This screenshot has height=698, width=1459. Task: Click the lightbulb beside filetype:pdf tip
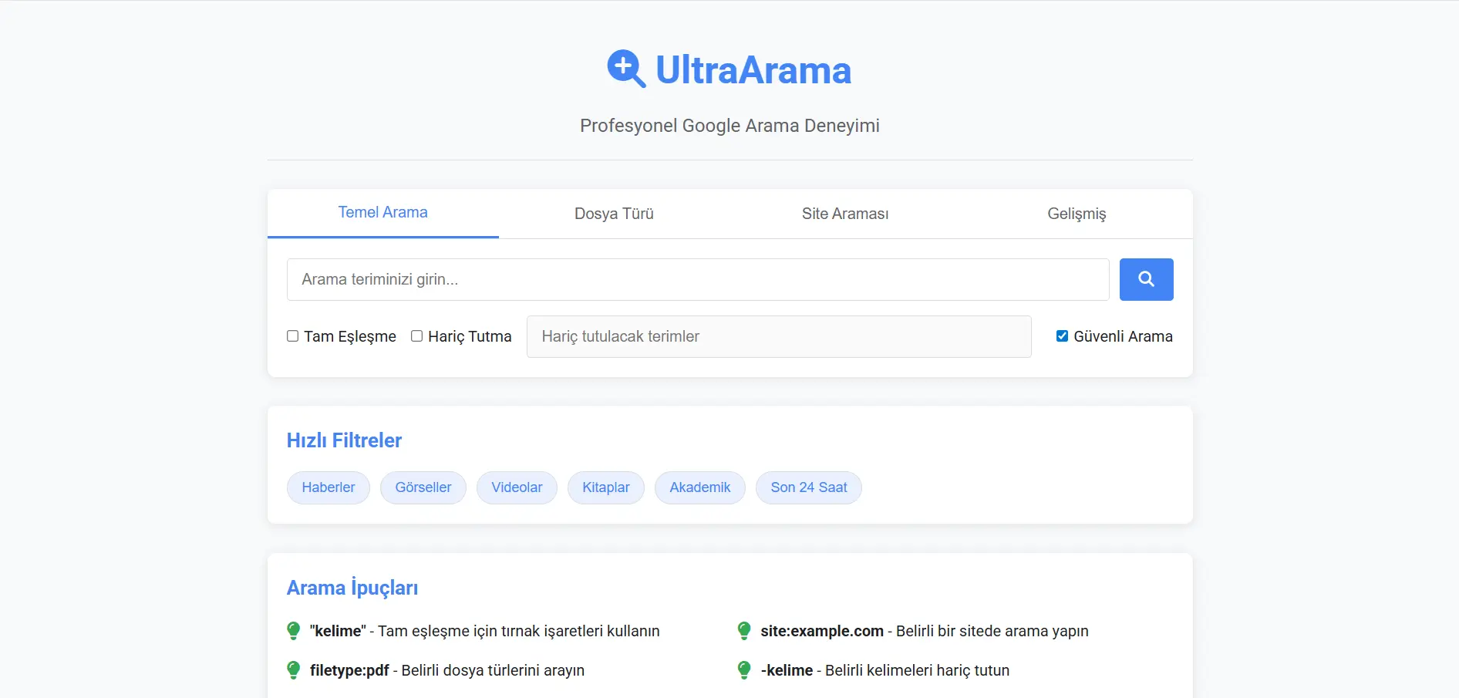293,670
